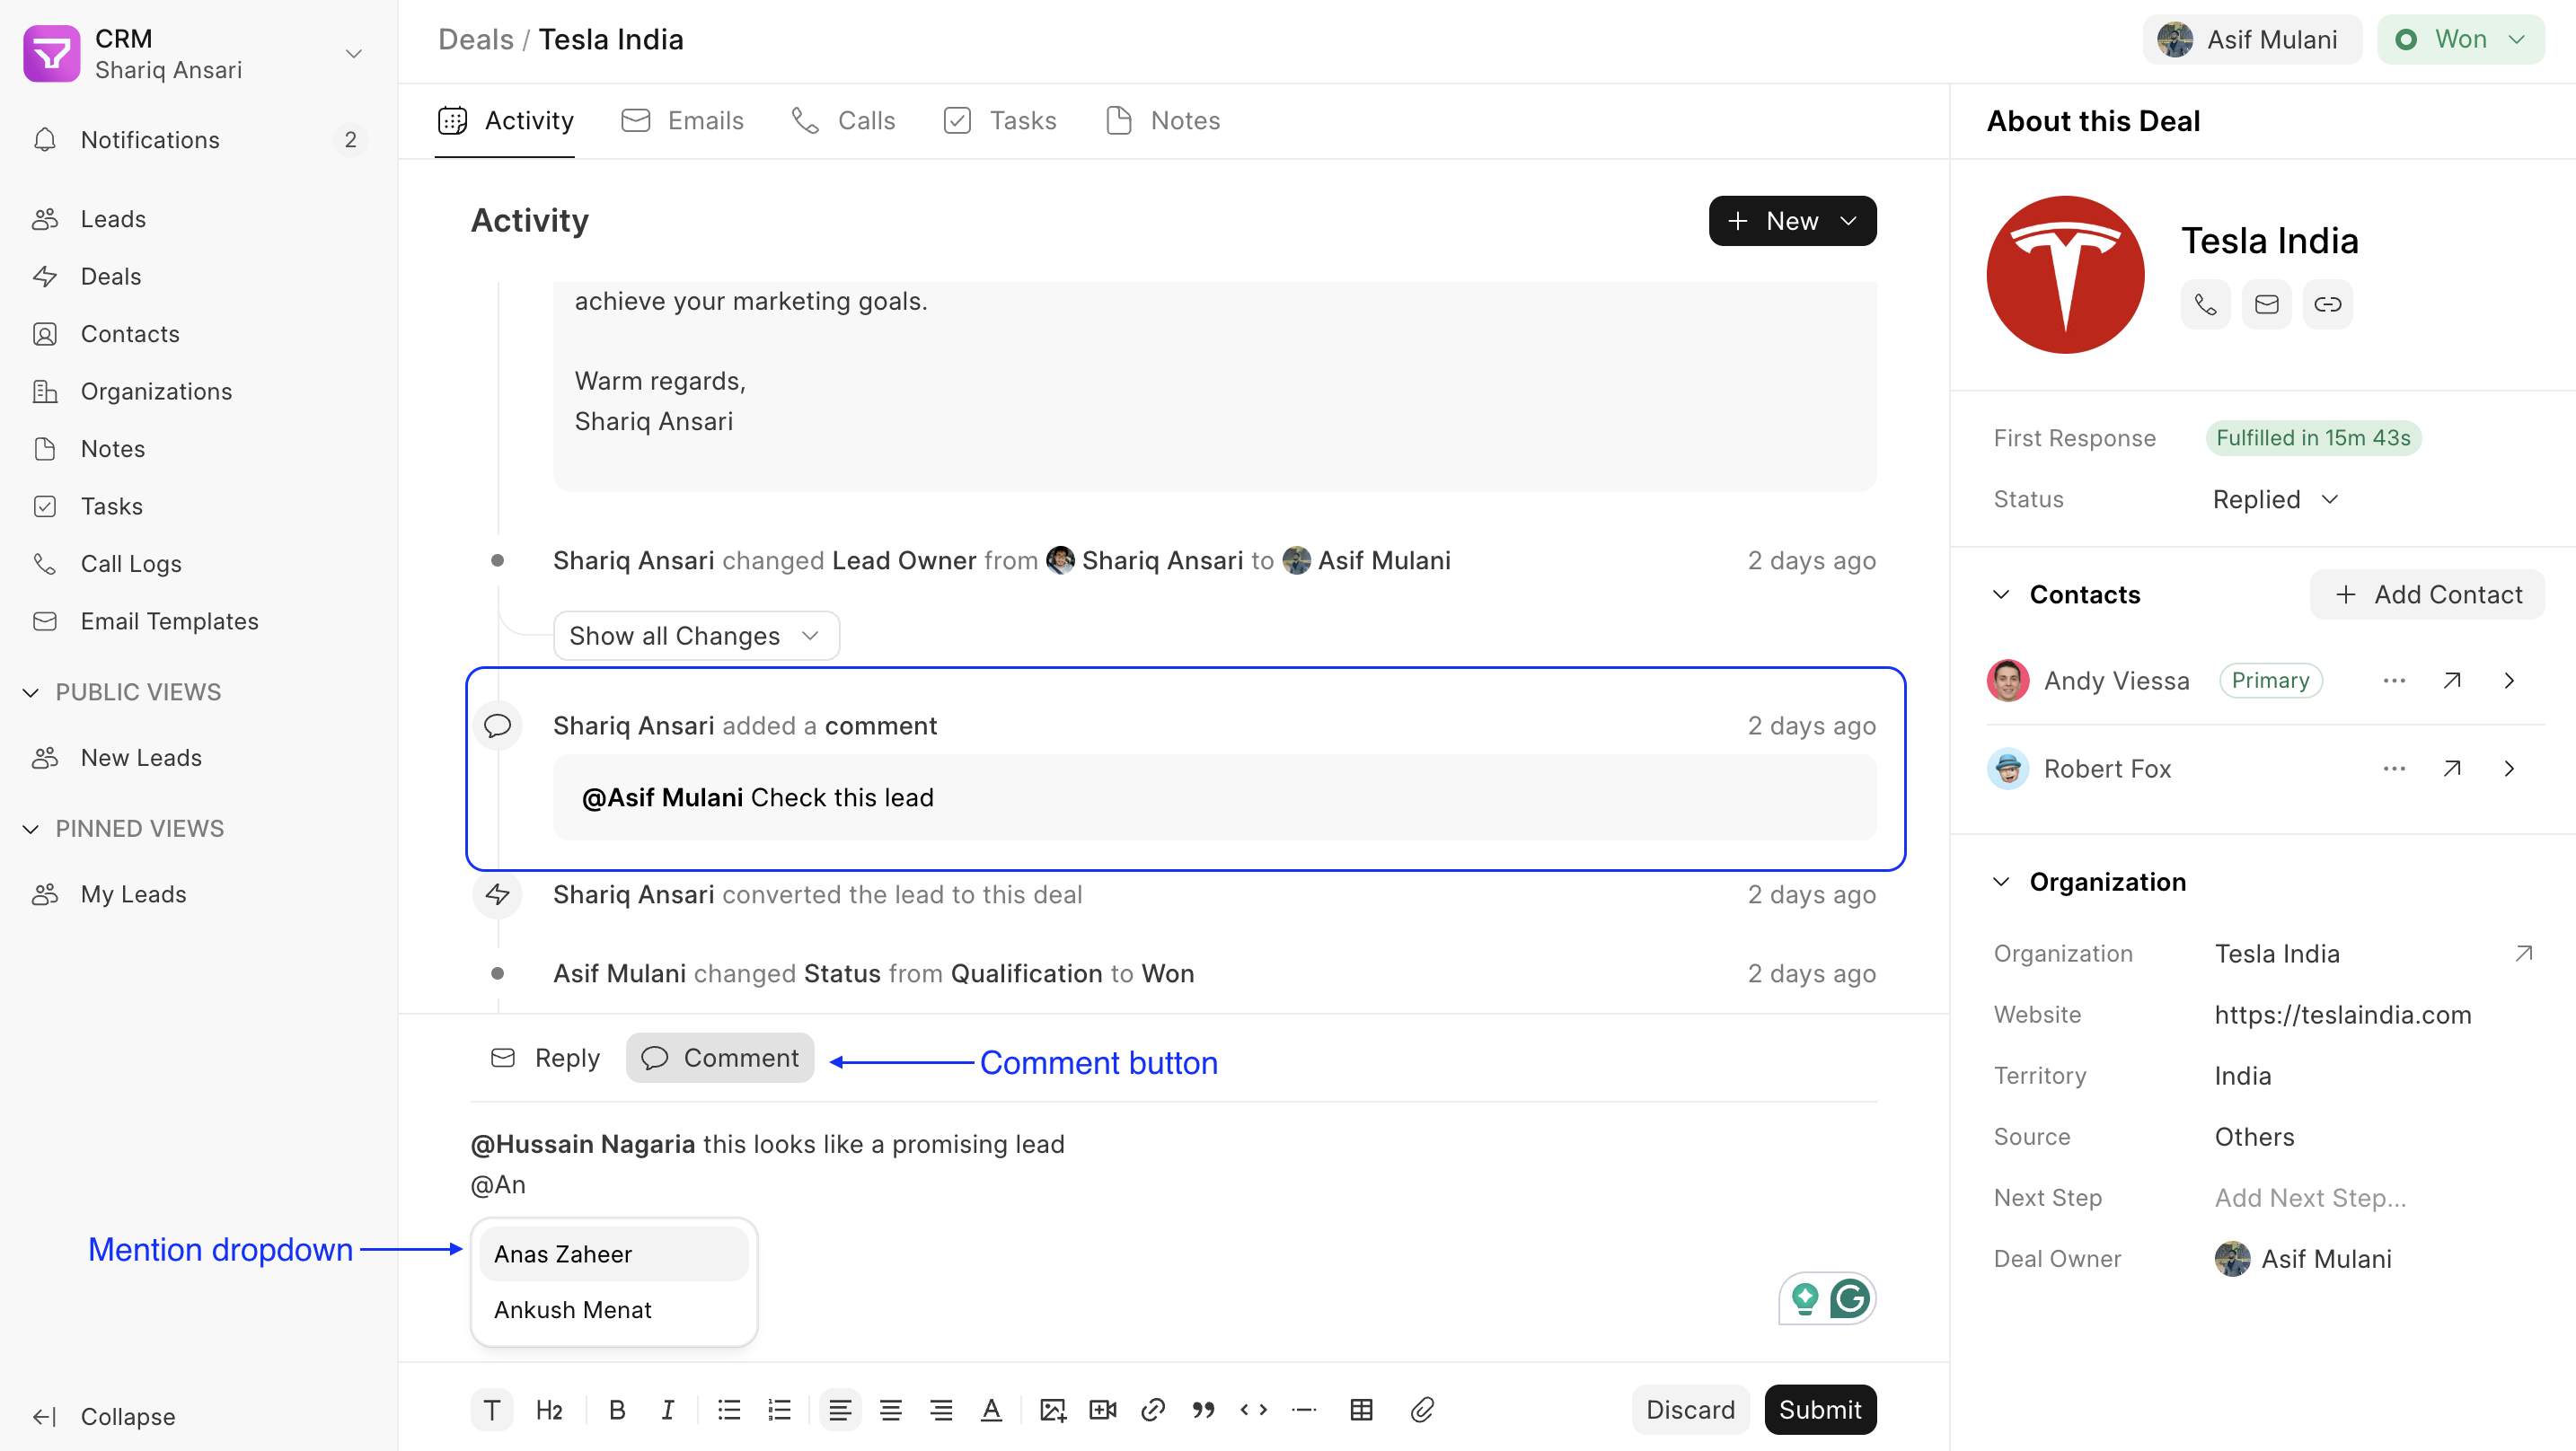Apply H2 heading style
The width and height of the screenshot is (2576, 1451).
[x=549, y=1409]
